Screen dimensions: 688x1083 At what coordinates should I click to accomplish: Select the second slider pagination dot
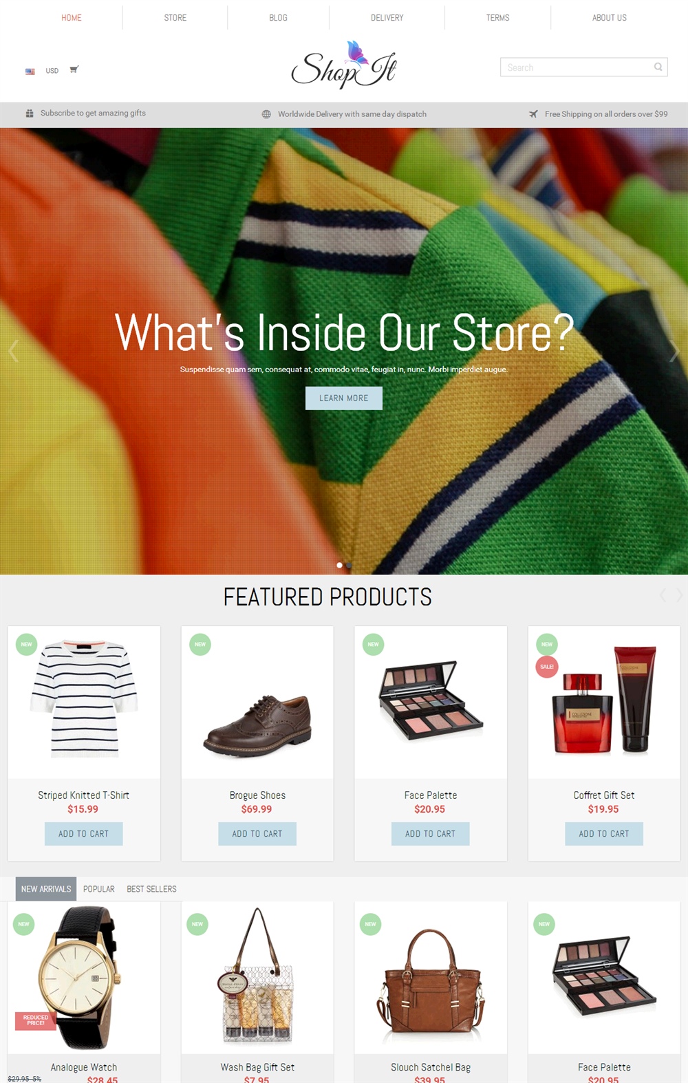coord(349,565)
